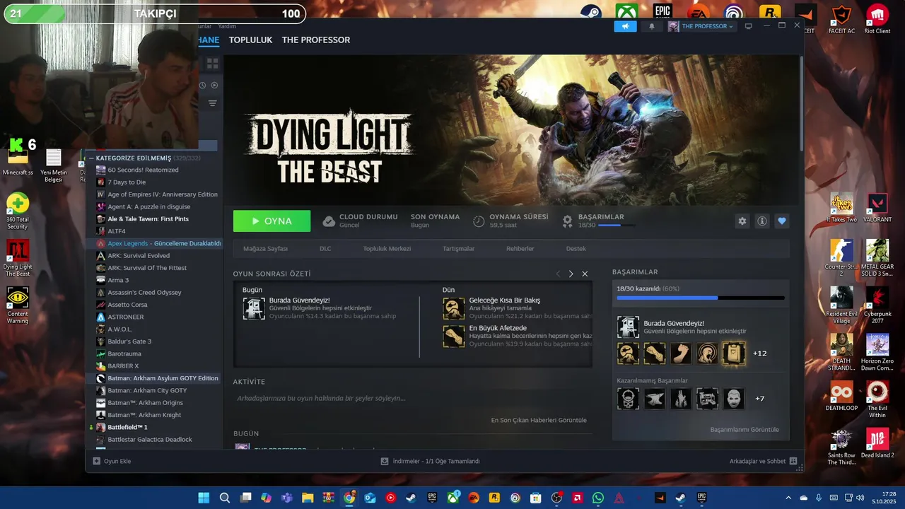The image size is (905, 509).
Task: Open Steam notifications bell
Action: pyautogui.click(x=652, y=26)
